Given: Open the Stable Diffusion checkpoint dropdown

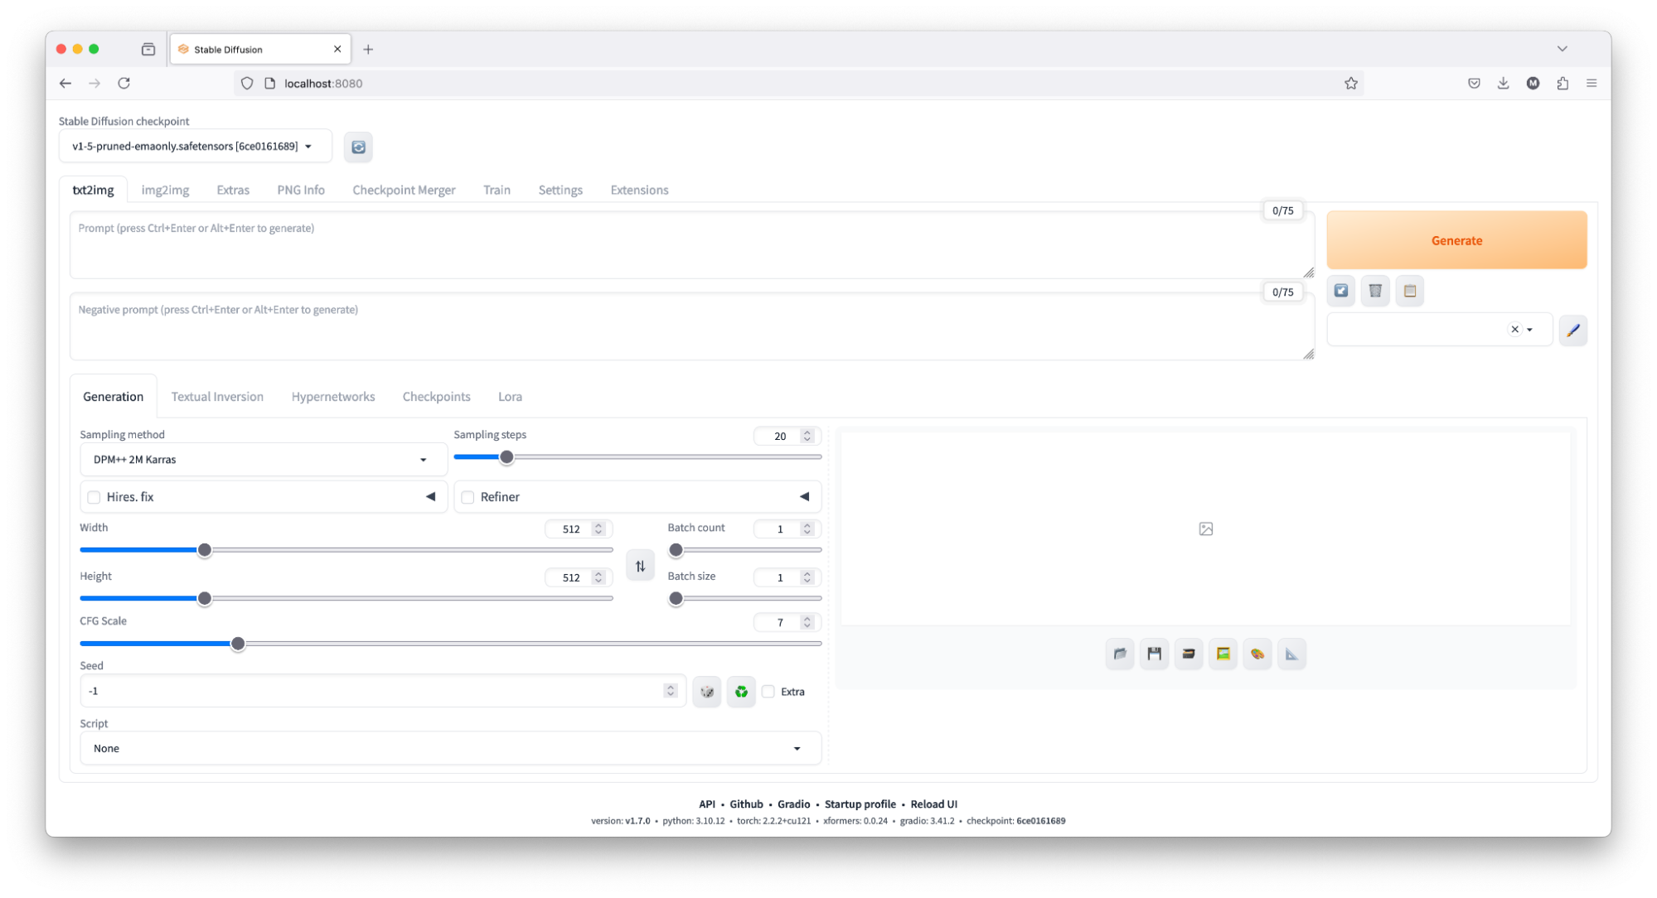Looking at the screenshot, I should 195,147.
